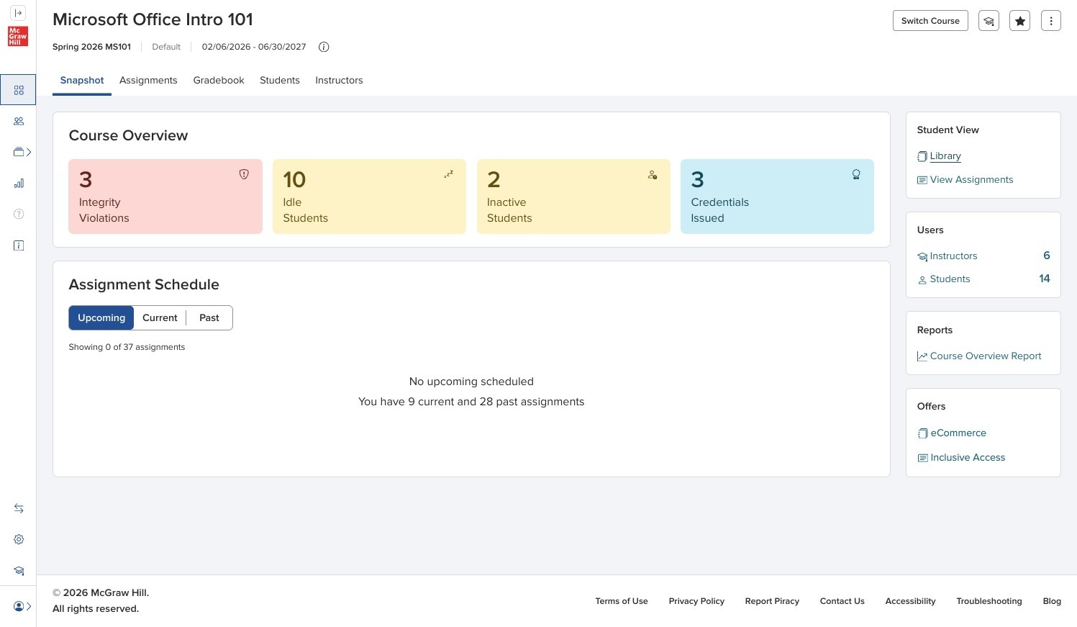This screenshot has width=1077, height=627.
Task: Click the graduation cap header button
Action: pyautogui.click(x=989, y=21)
